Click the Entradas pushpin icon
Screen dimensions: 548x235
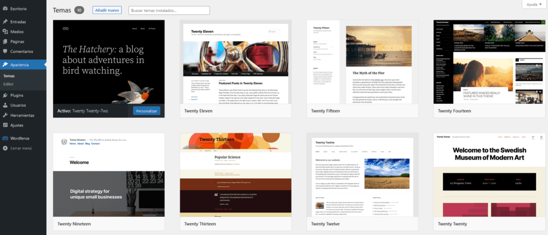[5, 22]
